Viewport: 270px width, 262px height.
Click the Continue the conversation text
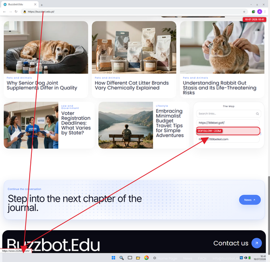pos(24,189)
